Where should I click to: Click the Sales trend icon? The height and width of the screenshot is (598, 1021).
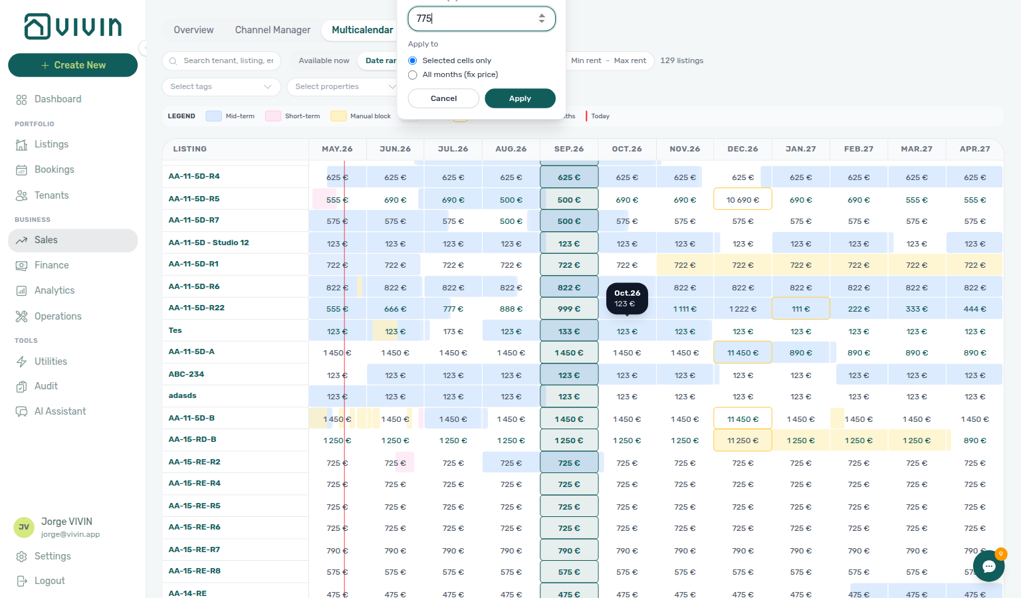pyautogui.click(x=21, y=241)
